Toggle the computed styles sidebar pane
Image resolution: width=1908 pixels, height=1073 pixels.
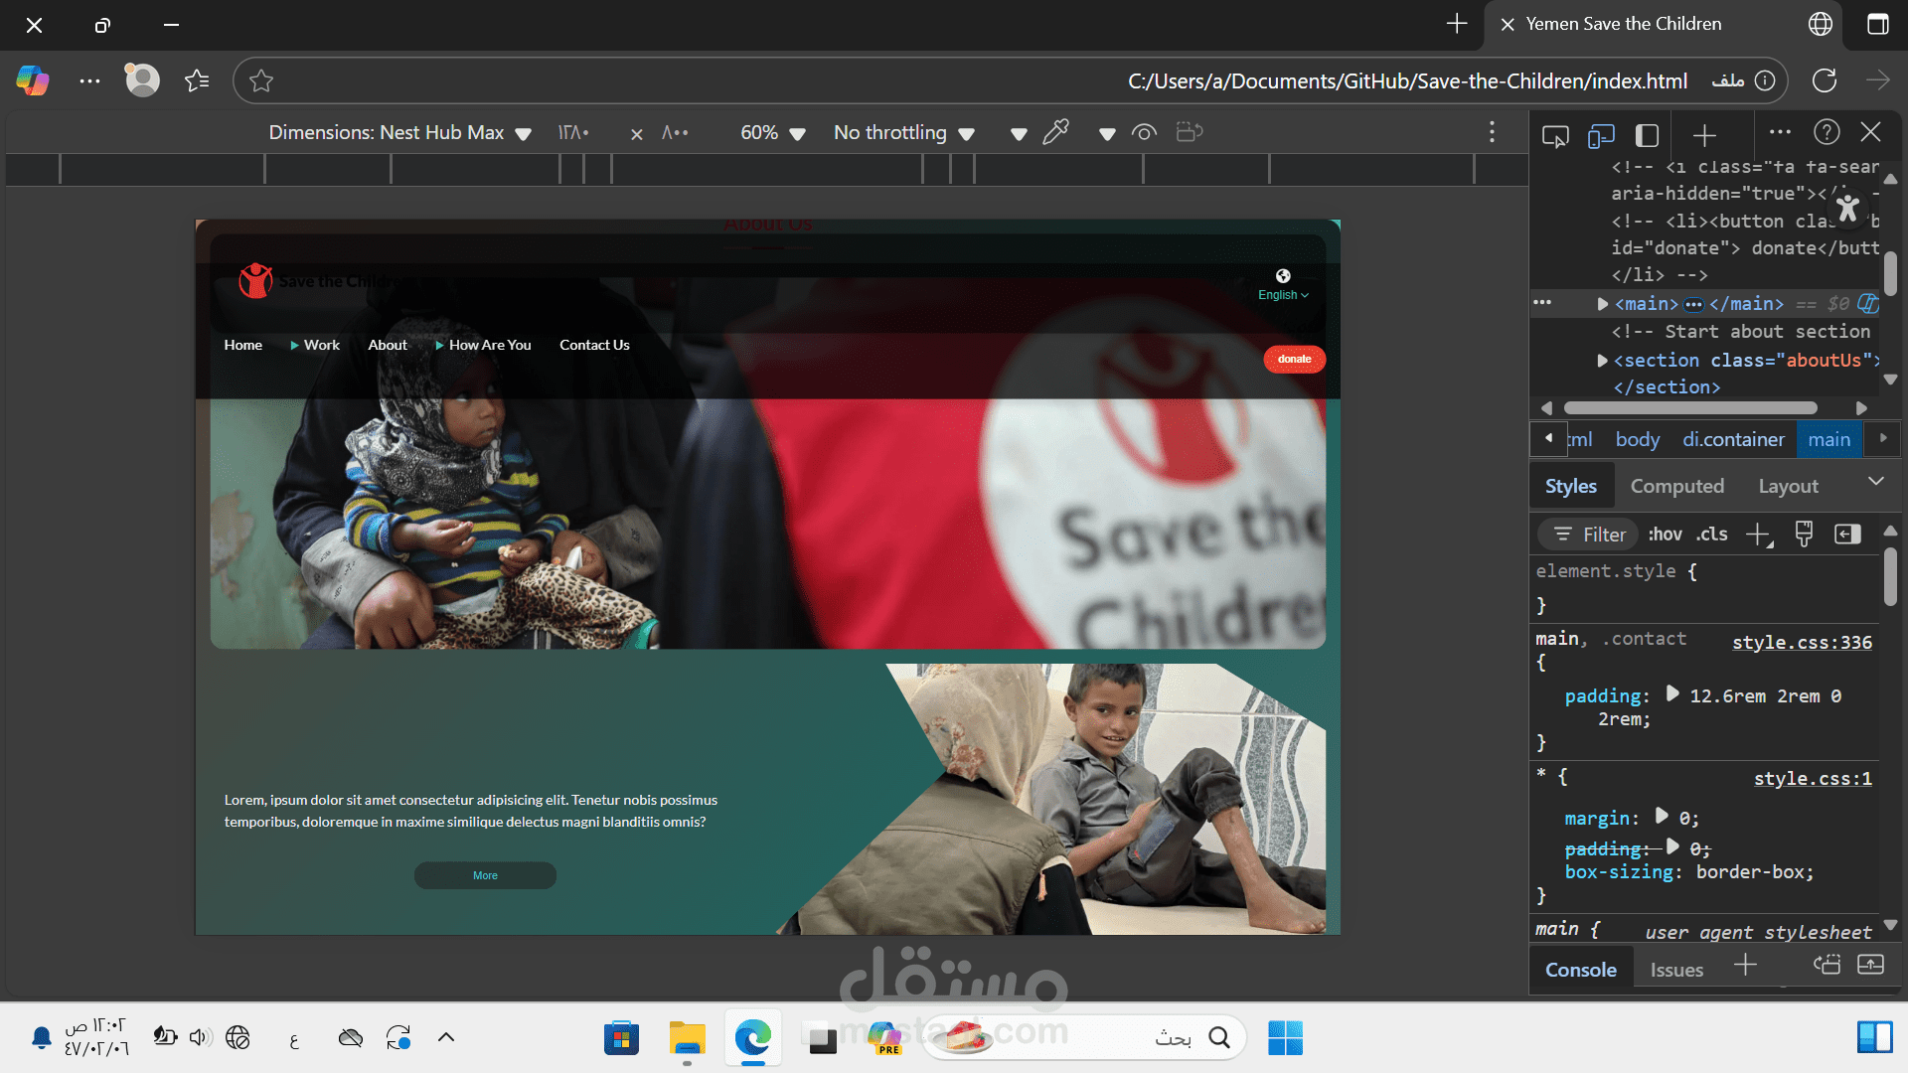tap(1847, 534)
